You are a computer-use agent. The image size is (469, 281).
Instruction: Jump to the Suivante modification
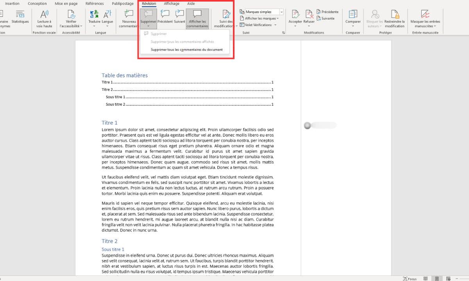click(326, 18)
